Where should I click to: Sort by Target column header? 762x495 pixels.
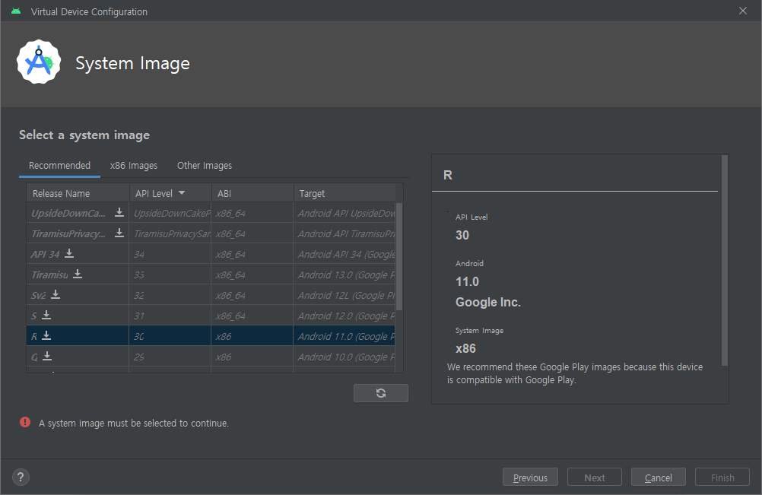click(344, 193)
